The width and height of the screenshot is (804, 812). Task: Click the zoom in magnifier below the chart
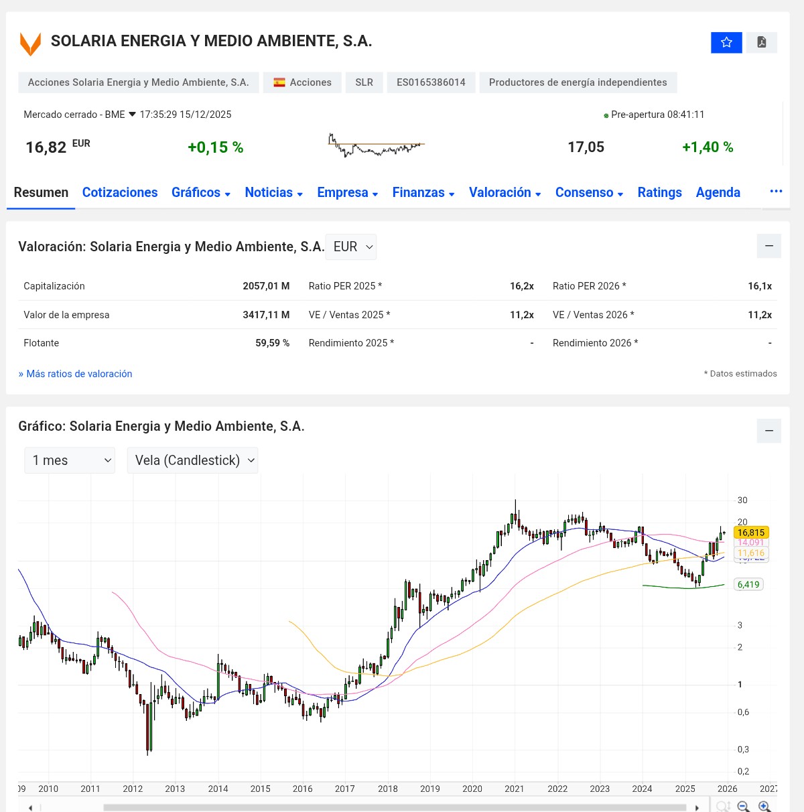[x=764, y=806]
